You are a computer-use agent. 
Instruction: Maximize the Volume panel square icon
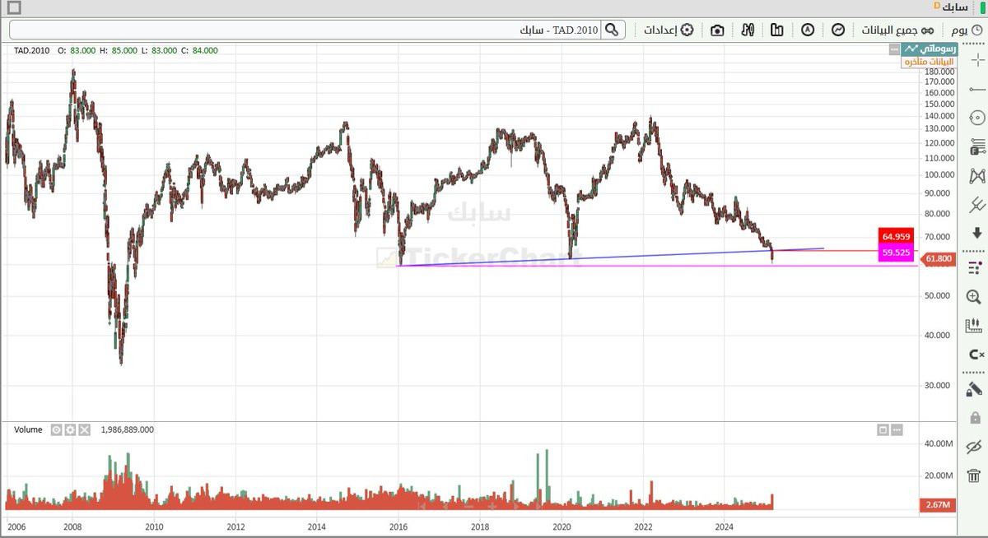point(883,429)
